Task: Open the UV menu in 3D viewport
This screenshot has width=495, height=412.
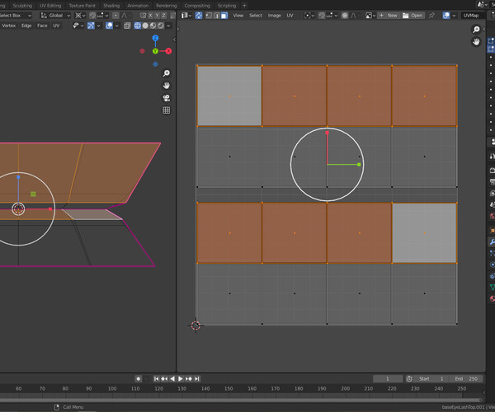Action: pyautogui.click(x=56, y=26)
